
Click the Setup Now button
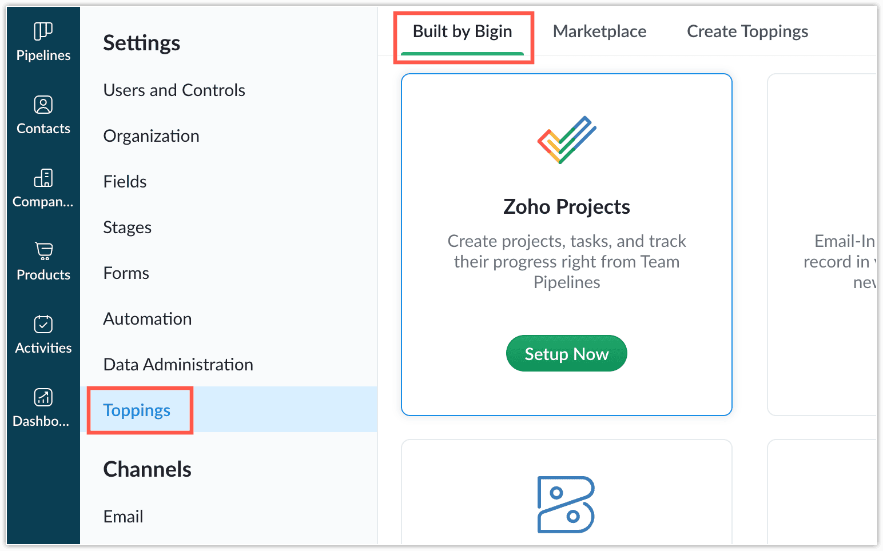tap(567, 354)
